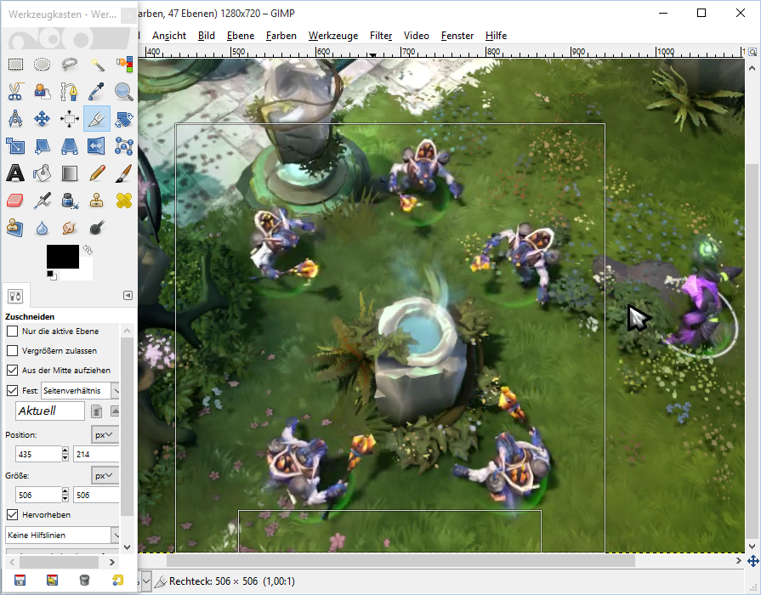Click the Position X field showing 435
The width and height of the screenshot is (761, 595).
pos(38,454)
